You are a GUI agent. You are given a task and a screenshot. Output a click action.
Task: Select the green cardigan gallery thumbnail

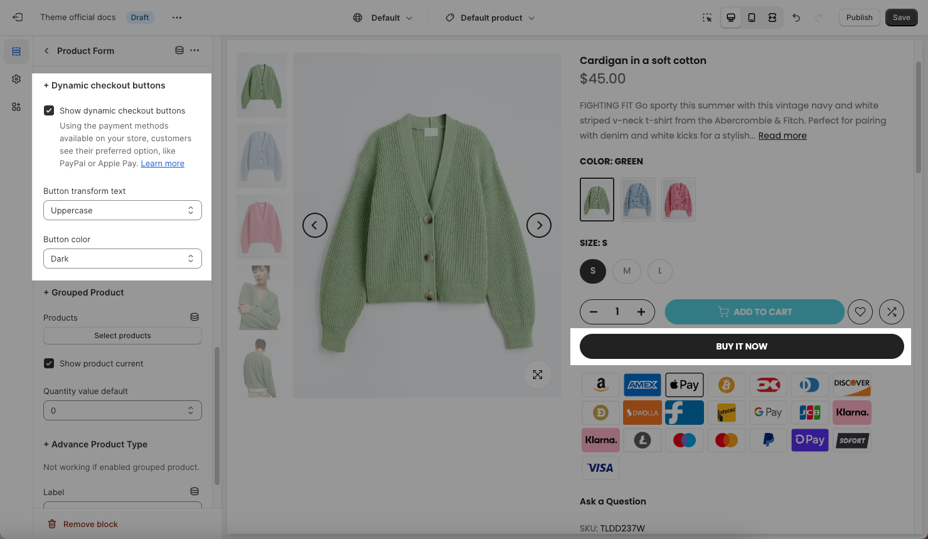tap(262, 85)
